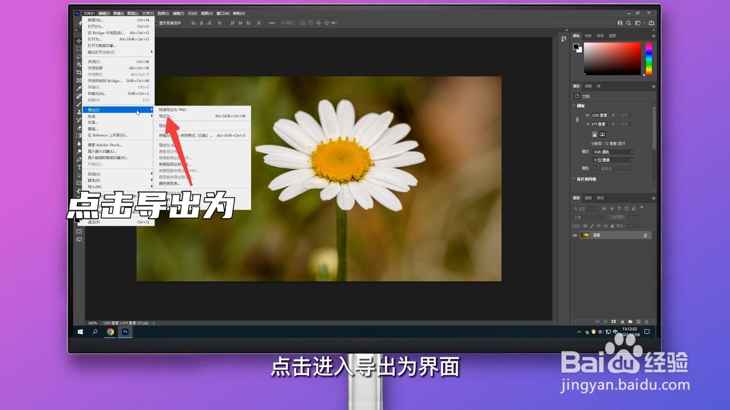Open the 模式 RGB 颜色 dropdown

[x=614, y=151]
